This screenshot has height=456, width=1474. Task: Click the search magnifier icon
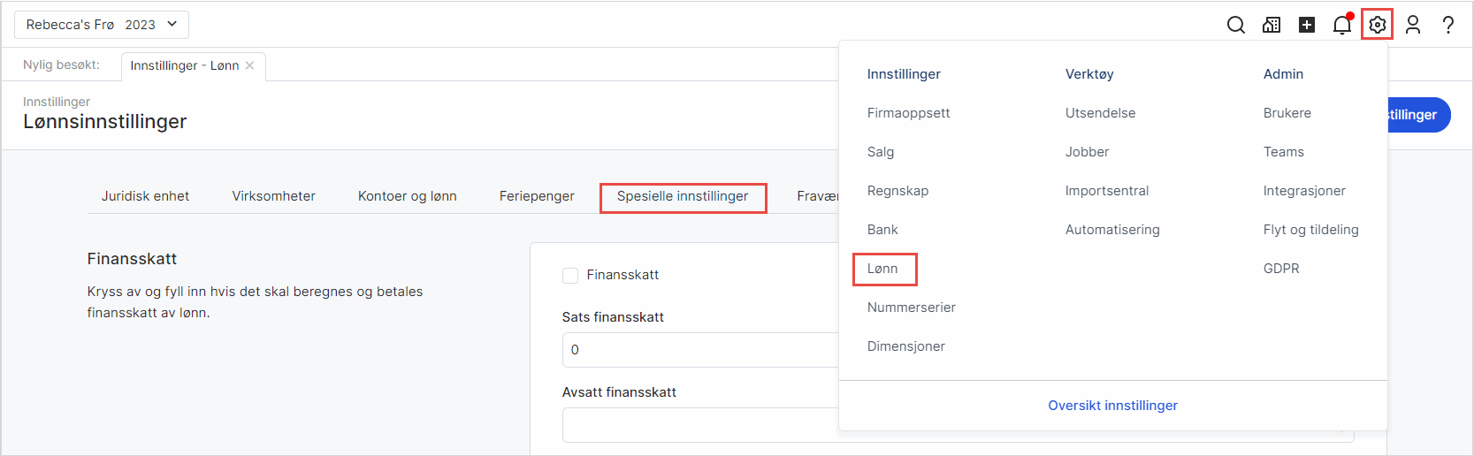point(1235,25)
